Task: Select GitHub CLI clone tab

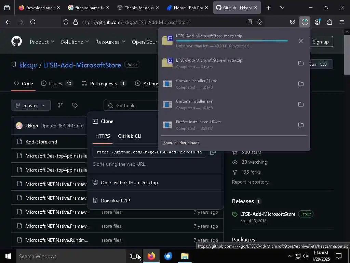Action: [x=130, y=136]
